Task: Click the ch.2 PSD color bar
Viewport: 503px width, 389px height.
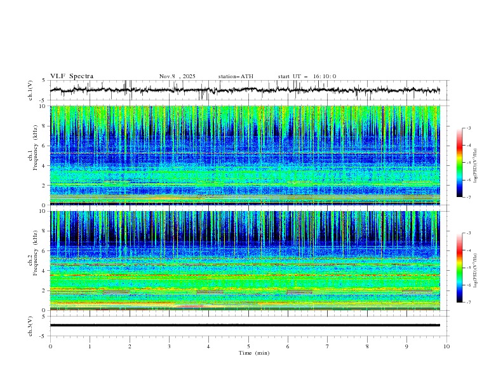Action: pos(459,268)
